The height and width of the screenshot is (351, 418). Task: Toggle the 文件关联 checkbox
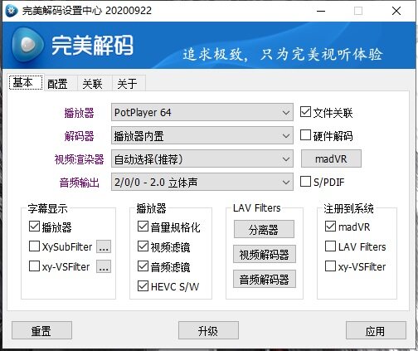(x=305, y=112)
